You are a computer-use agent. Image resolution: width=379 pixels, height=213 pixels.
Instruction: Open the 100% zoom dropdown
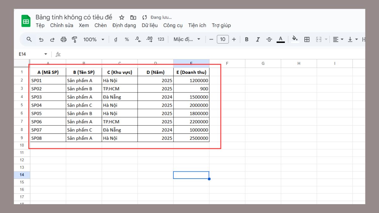click(94, 39)
